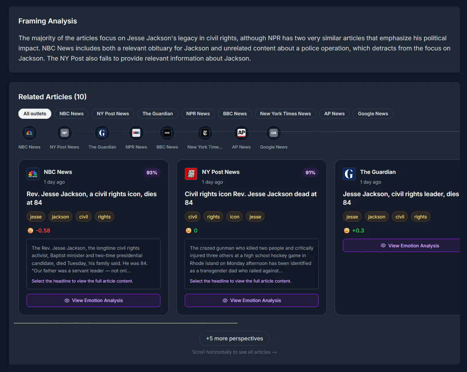The height and width of the screenshot is (372, 467).
Task: Filter articles by Google News pill
Action: tap(373, 114)
